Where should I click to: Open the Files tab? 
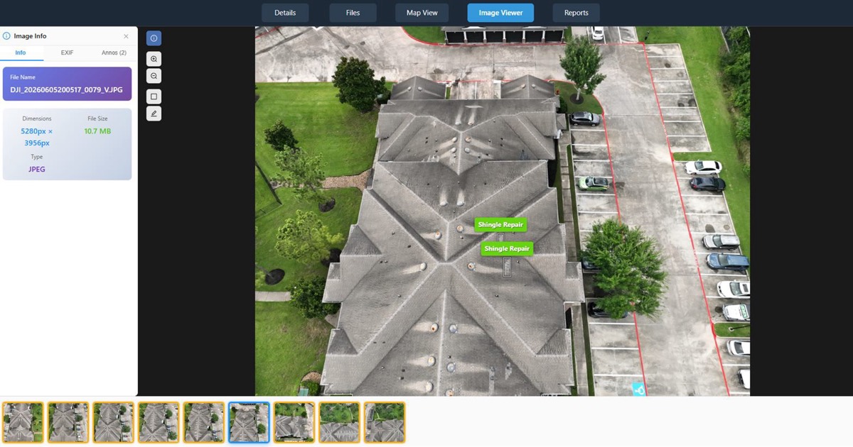353,13
